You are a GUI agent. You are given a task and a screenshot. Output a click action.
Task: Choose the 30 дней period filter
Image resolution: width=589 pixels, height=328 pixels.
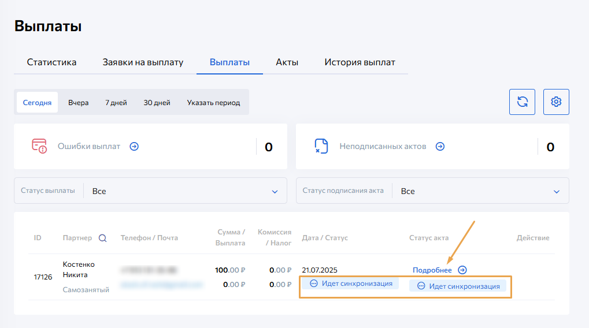pyautogui.click(x=157, y=103)
